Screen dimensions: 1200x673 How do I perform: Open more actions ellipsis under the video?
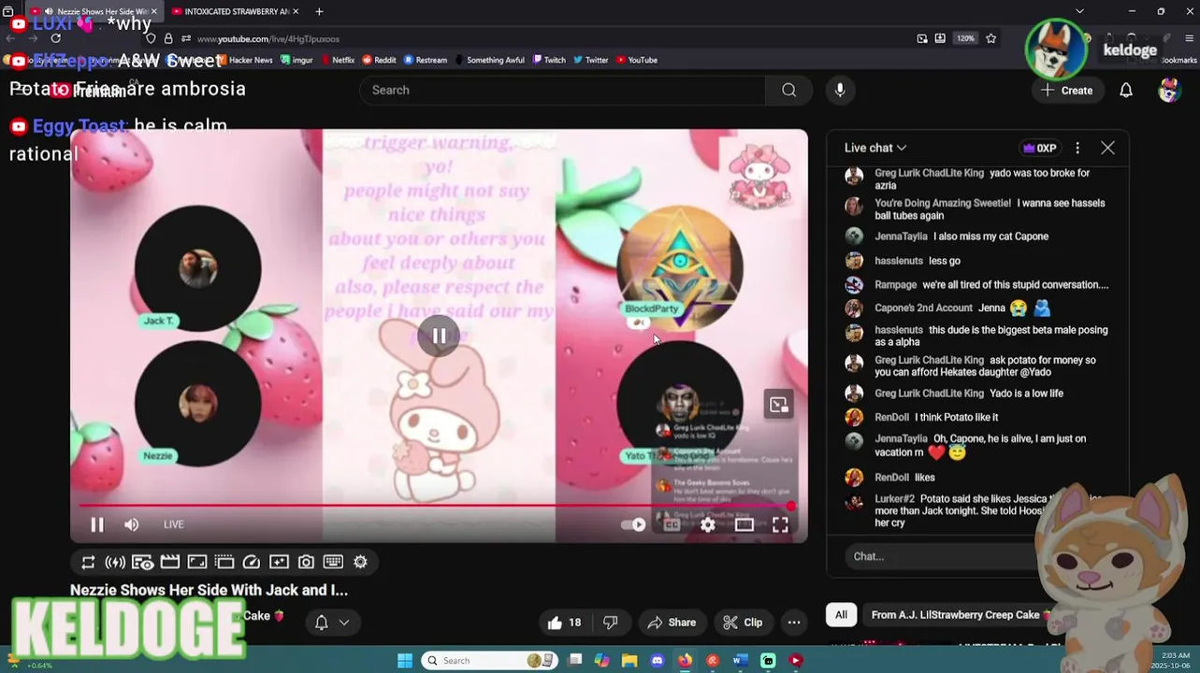coord(794,623)
